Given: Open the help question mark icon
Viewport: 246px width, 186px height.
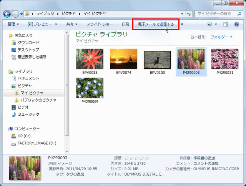Looking at the screenshot, I should coord(237,24).
